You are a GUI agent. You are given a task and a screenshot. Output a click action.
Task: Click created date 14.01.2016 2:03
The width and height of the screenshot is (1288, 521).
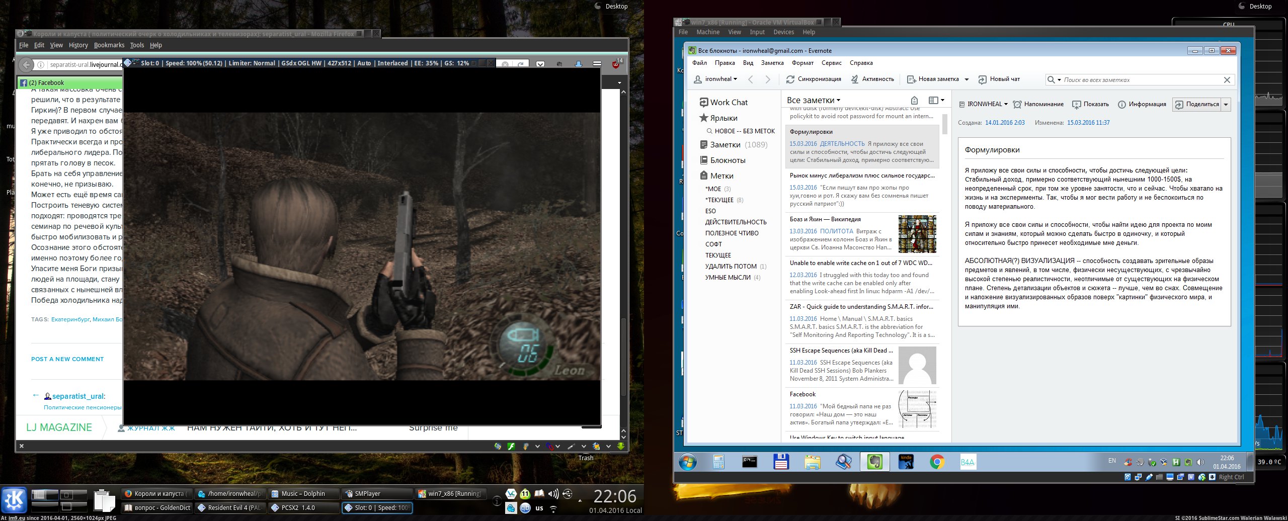coord(1005,123)
